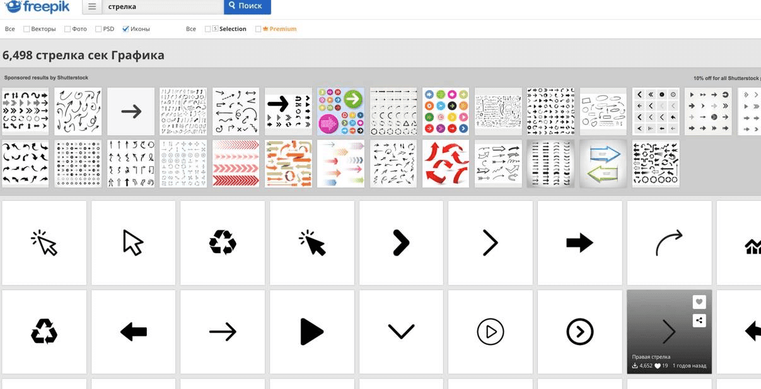Open the hamburger menu beside search box
This screenshot has height=389, width=761.
click(x=92, y=6)
